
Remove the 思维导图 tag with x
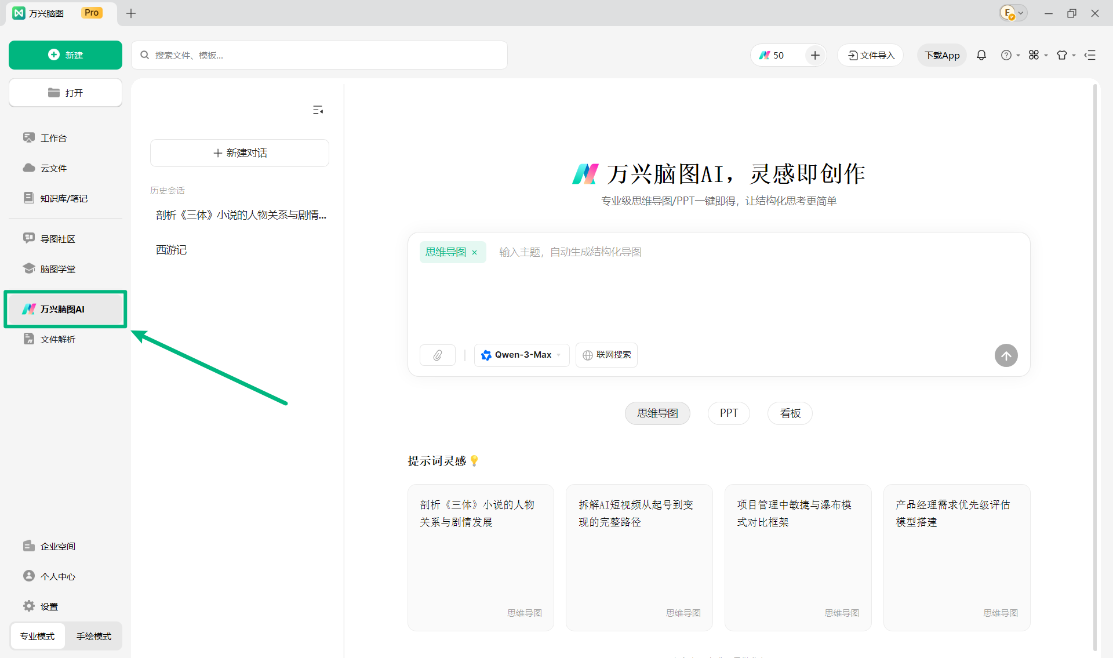(474, 252)
